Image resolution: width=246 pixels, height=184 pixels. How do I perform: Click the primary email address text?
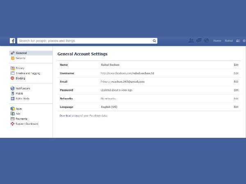[x=128, y=82]
